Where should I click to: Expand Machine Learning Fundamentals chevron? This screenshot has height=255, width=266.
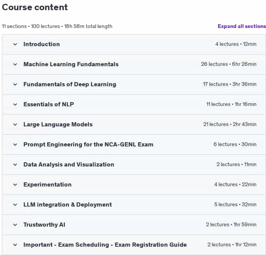click(15, 64)
